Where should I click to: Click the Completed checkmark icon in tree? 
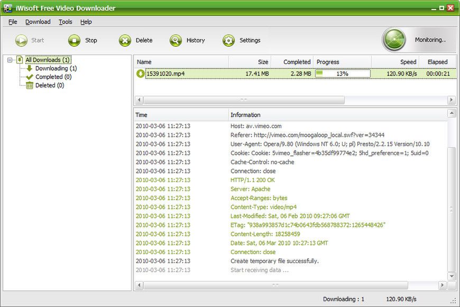pyautogui.click(x=29, y=77)
